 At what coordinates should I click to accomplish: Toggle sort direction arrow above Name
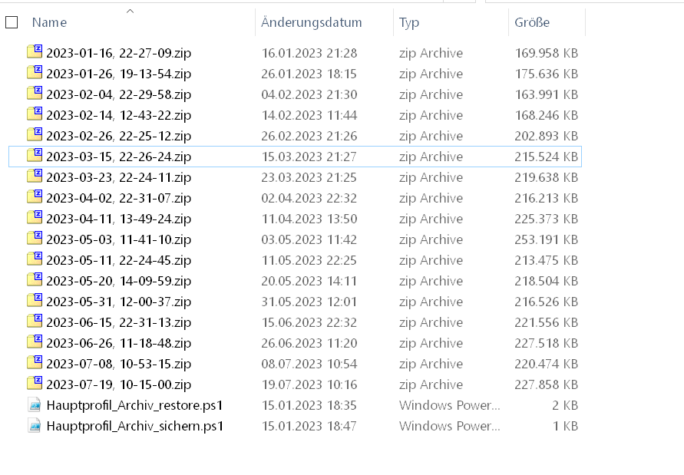coord(130,11)
